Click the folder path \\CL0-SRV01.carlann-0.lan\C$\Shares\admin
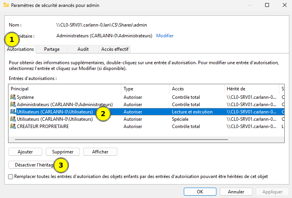 (x=102, y=25)
